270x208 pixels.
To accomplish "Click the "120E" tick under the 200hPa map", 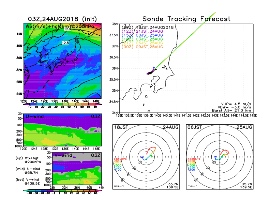I will 24,101.
